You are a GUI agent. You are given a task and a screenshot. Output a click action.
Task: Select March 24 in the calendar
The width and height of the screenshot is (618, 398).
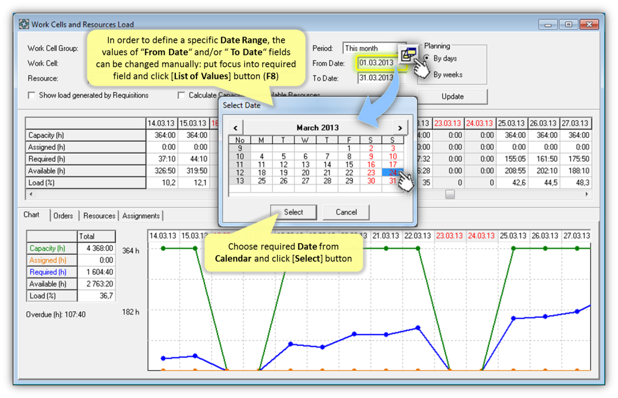point(392,172)
